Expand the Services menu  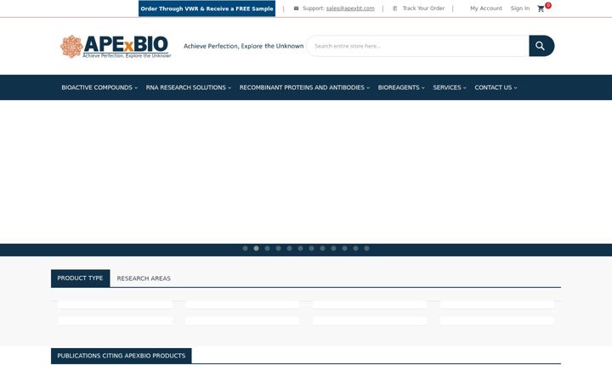[450, 87]
